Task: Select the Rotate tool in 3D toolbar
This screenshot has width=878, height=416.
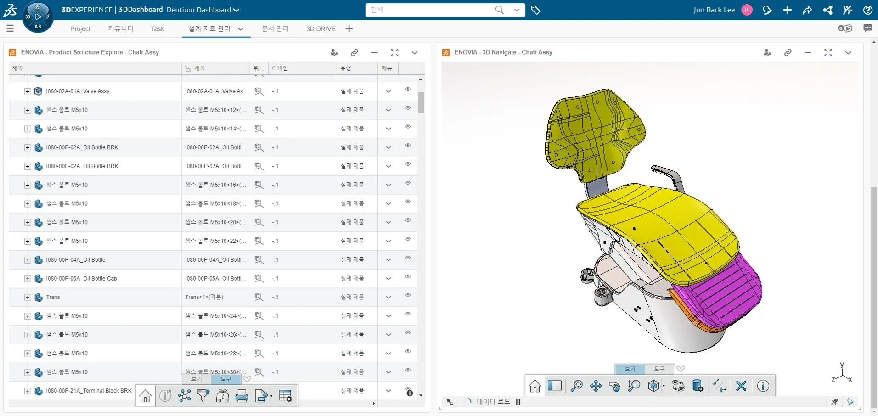Action: (x=614, y=386)
